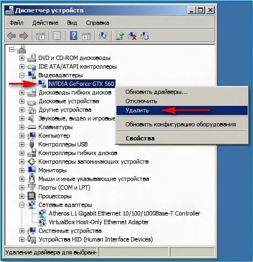Collapse the Видеоадаптеры branch
The height and width of the screenshot is (262, 253).
[x=22, y=75]
